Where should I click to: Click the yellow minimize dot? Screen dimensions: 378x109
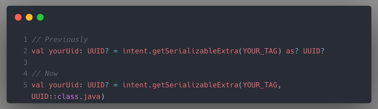(x=29, y=18)
